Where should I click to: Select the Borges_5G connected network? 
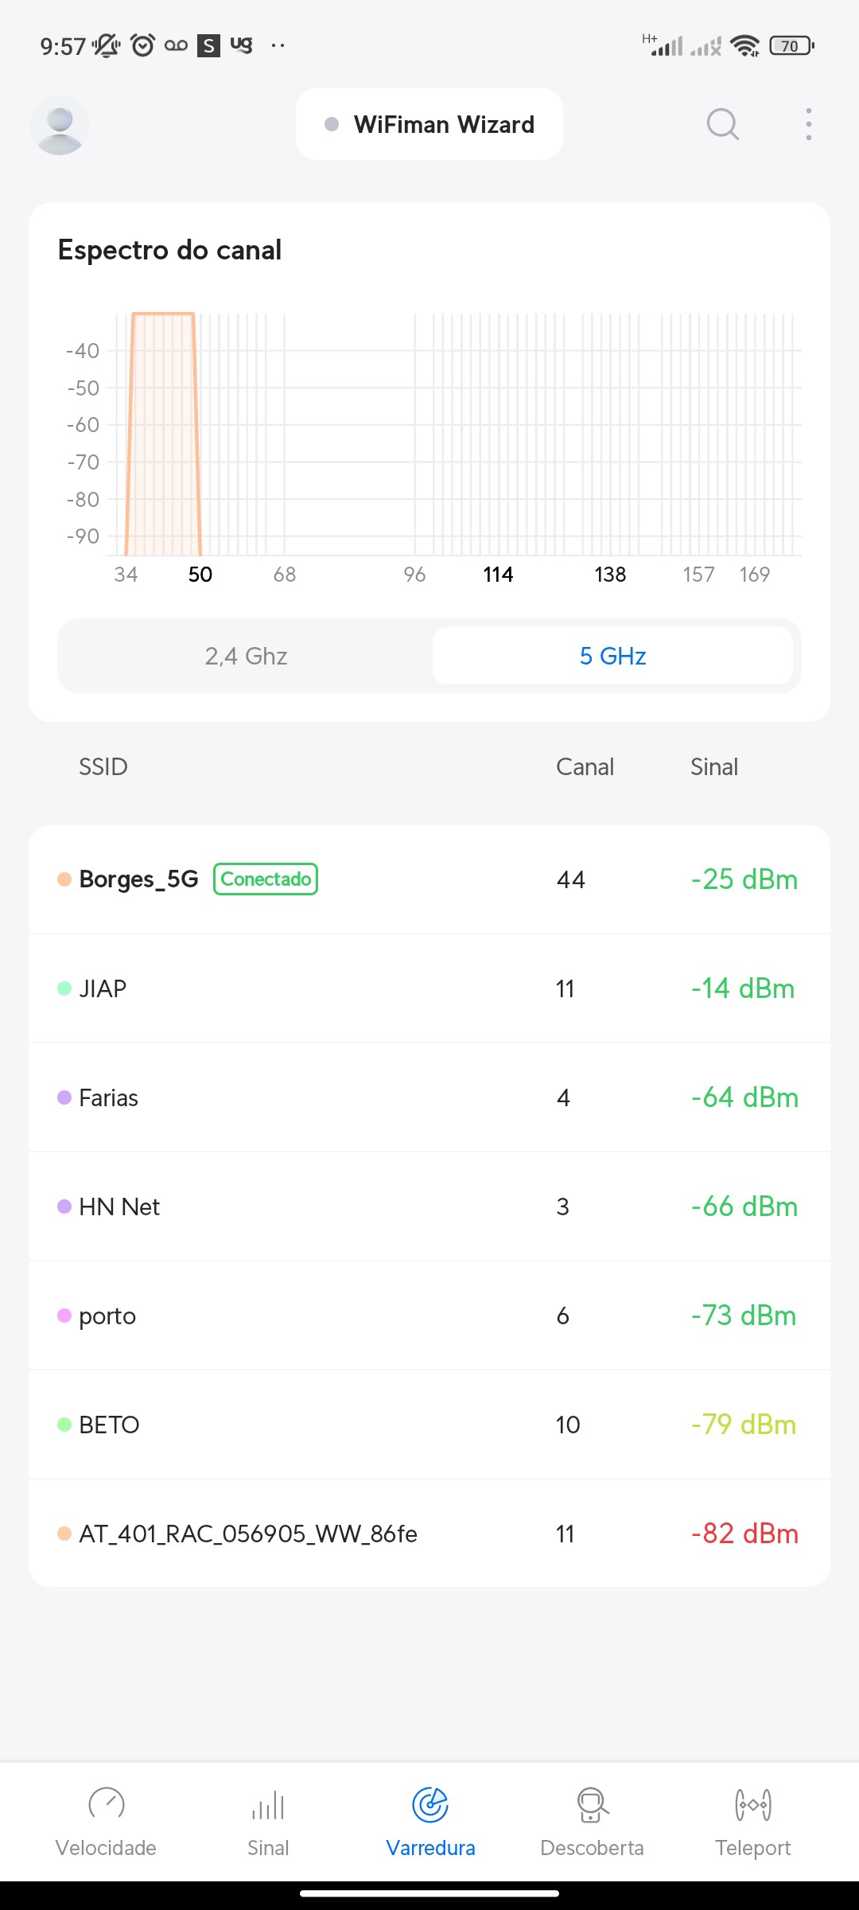point(429,879)
